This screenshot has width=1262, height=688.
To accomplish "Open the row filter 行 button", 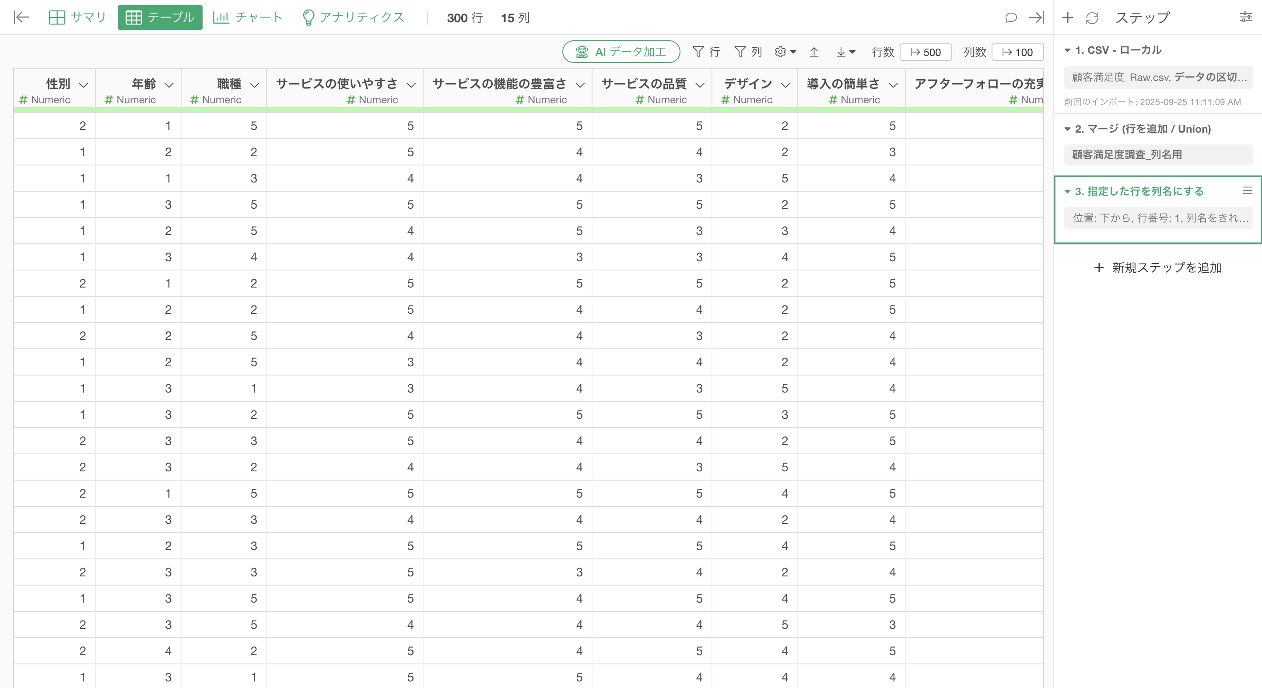I will (706, 52).
